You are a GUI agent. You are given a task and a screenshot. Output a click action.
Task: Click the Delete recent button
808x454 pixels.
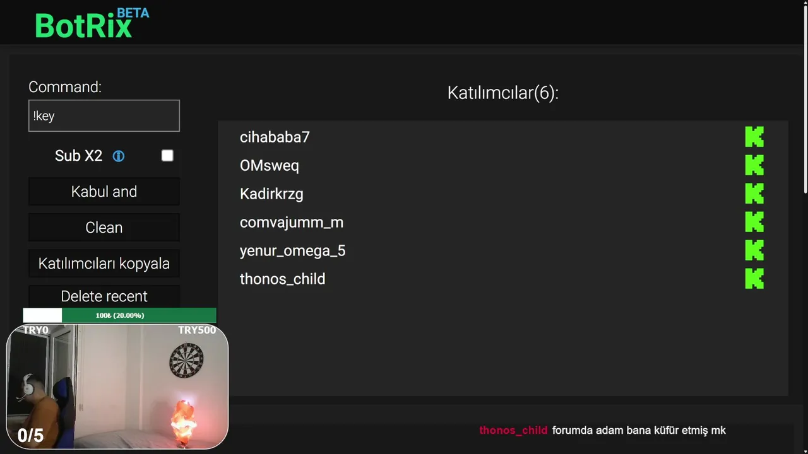click(104, 296)
